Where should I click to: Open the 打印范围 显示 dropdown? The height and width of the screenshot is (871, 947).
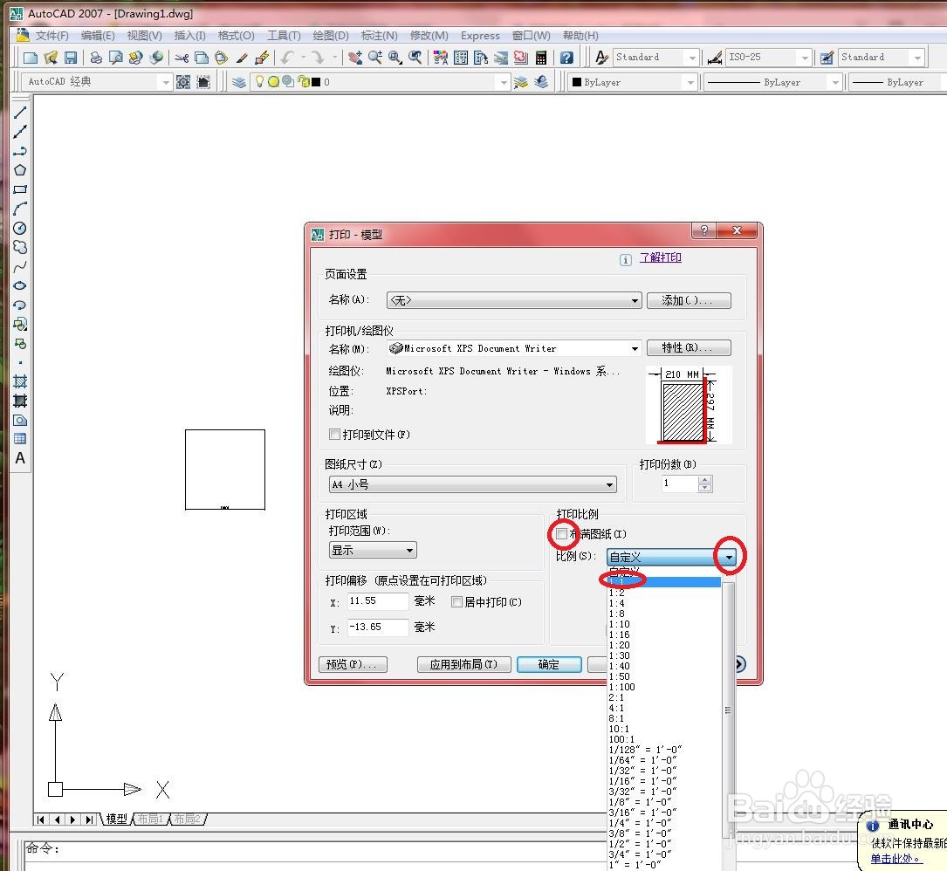373,550
